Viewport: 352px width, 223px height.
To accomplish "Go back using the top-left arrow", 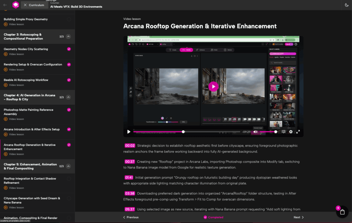I will point(5,5).
